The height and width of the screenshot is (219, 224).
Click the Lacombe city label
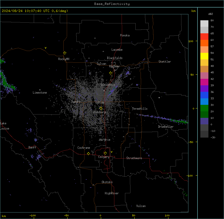pos(117,50)
